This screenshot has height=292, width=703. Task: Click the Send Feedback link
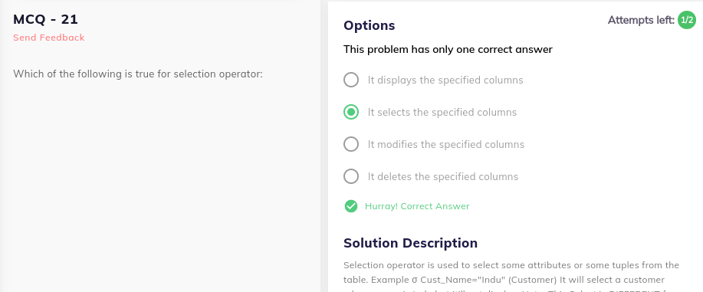49,38
